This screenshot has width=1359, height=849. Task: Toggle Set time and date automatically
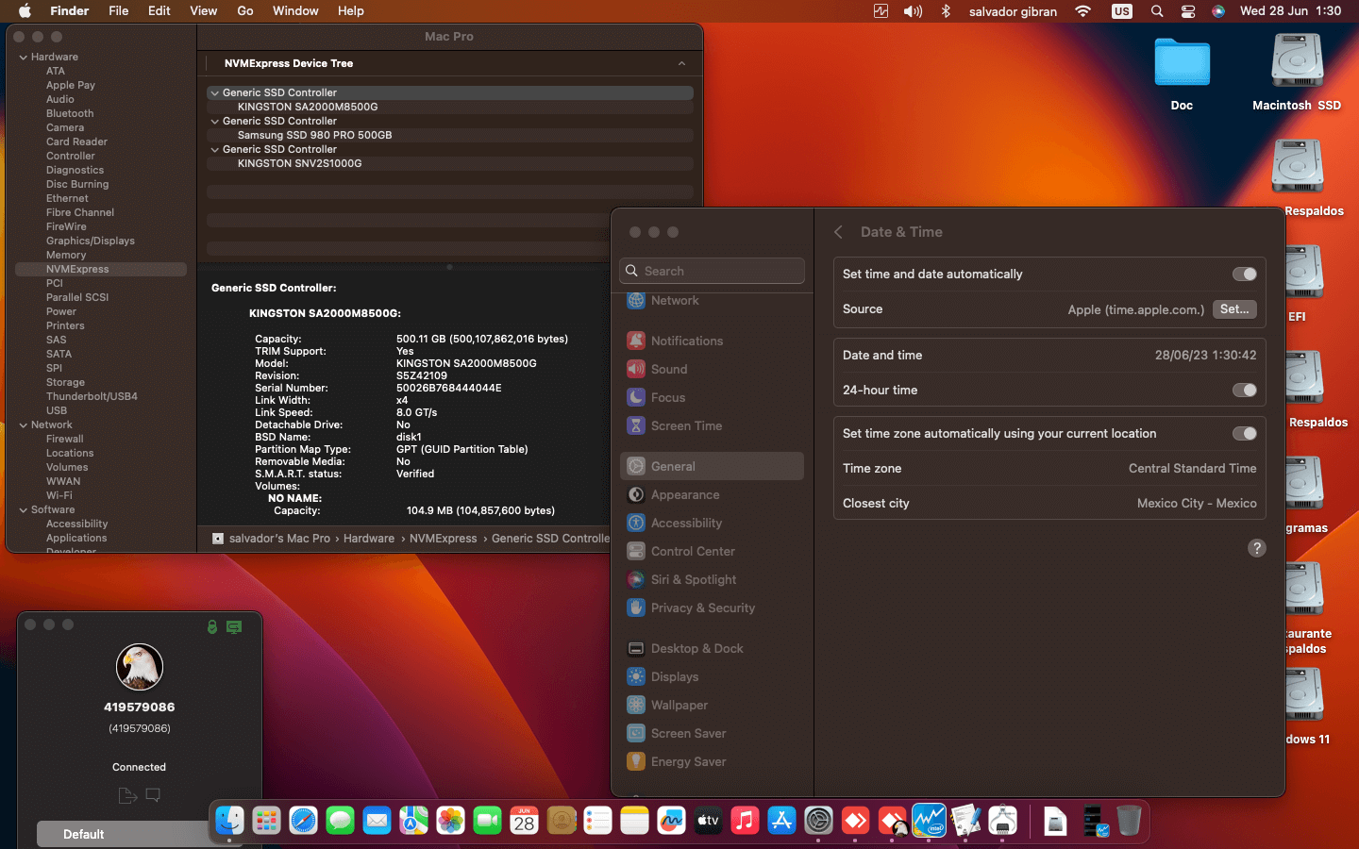(1244, 274)
